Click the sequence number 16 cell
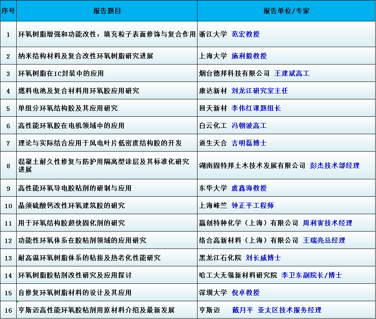Image resolution: width=376 pixels, height=319 pixels. (x=8, y=310)
